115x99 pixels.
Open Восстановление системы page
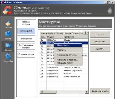[26, 46]
